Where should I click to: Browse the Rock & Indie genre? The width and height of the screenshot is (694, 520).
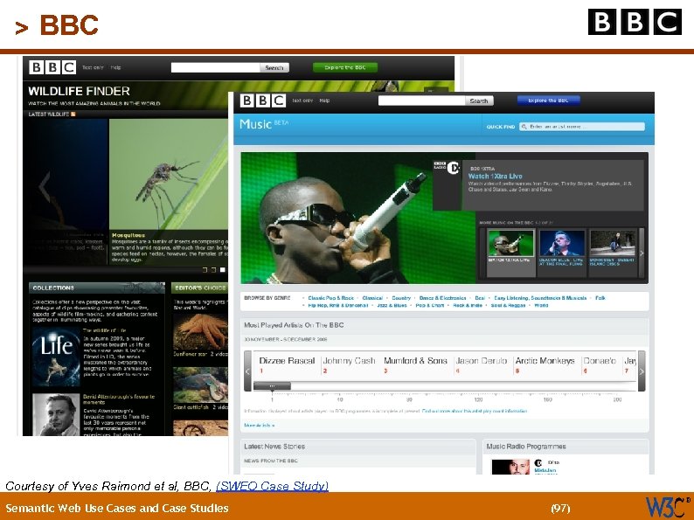(x=468, y=305)
